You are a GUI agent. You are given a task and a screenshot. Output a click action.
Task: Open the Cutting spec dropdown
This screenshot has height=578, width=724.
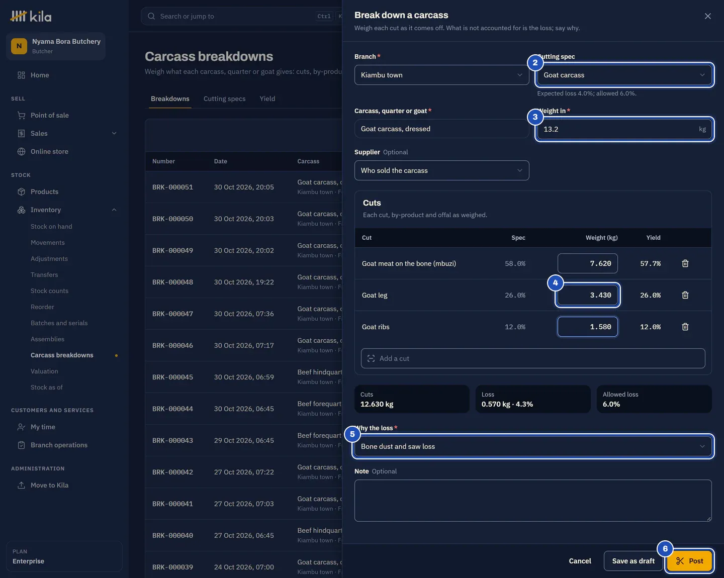point(624,75)
